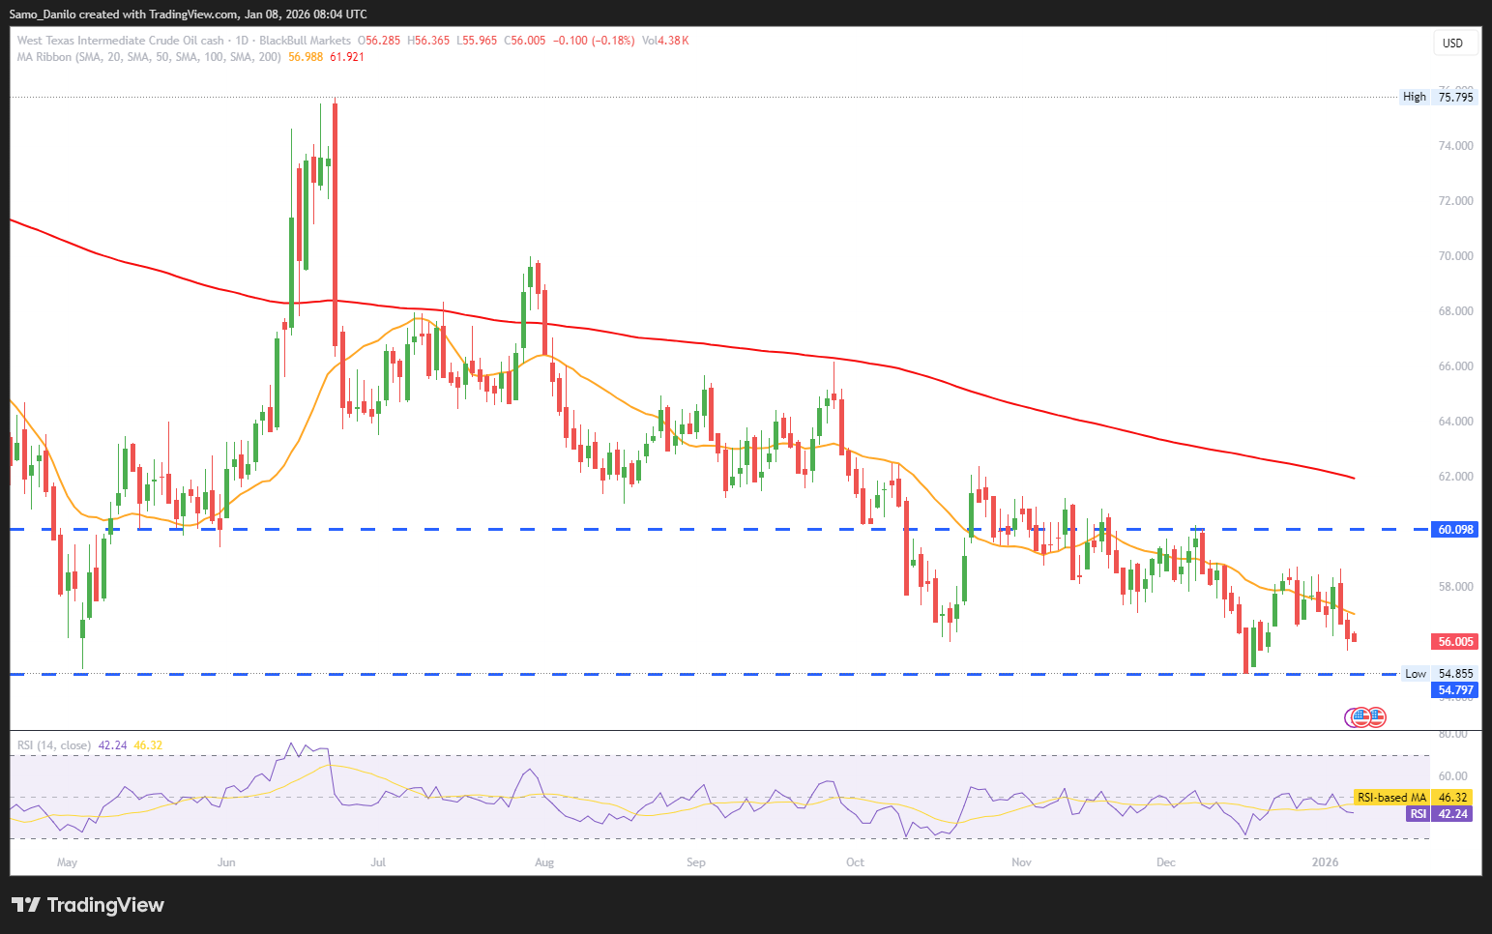Select the RSI (14, close) legend label
Viewport: 1492px width, 934px height.
(x=54, y=745)
